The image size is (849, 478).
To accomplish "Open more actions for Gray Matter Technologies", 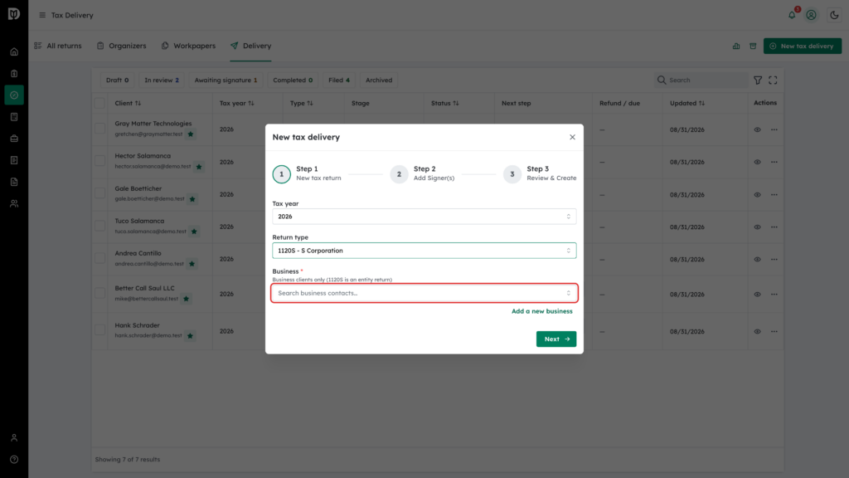I will coord(774,129).
